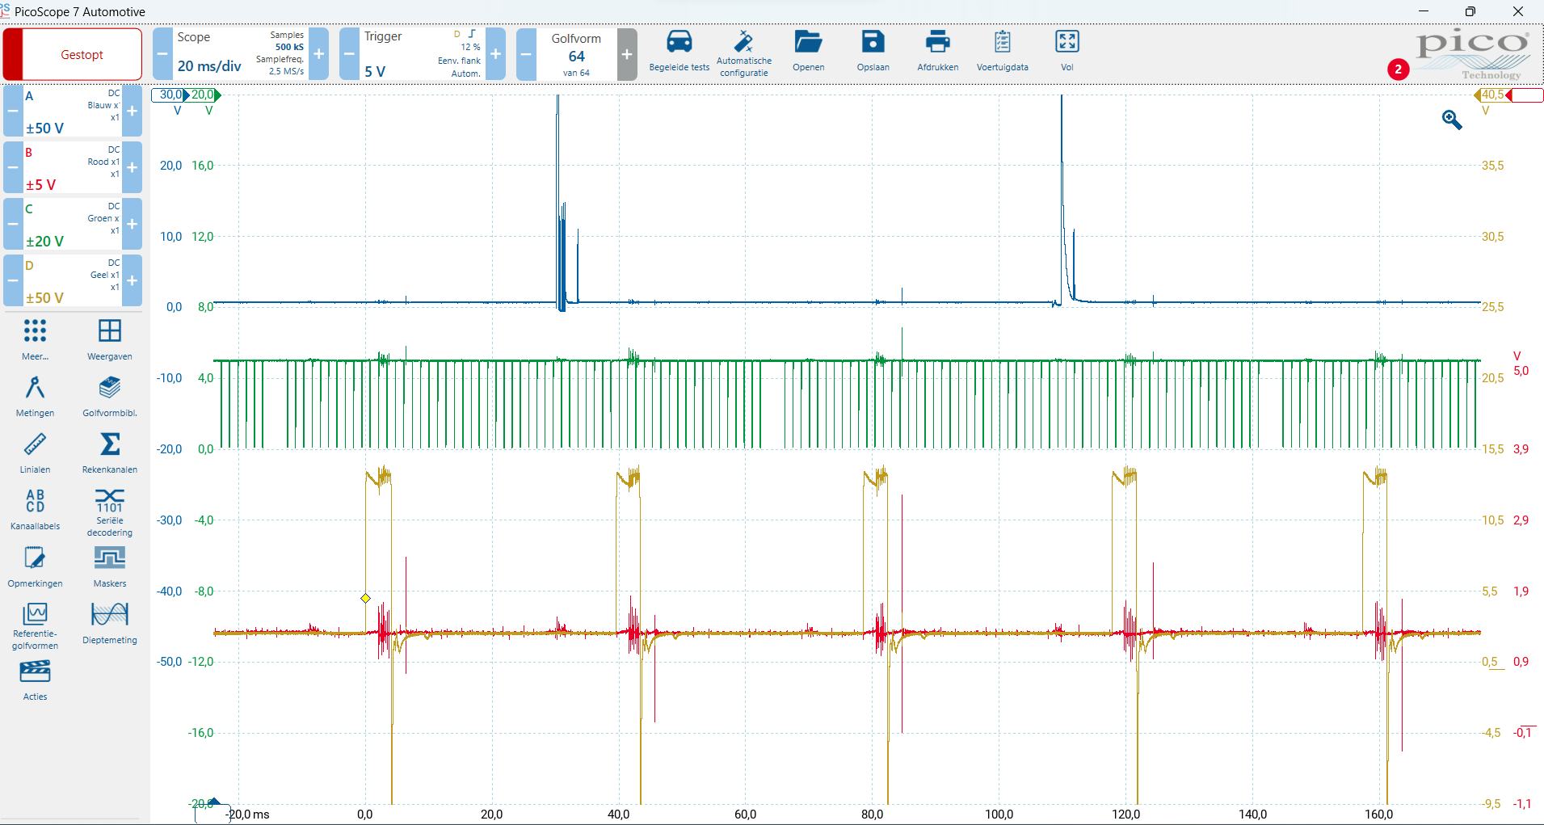Decrease Scope timebase with minus button

point(162,54)
